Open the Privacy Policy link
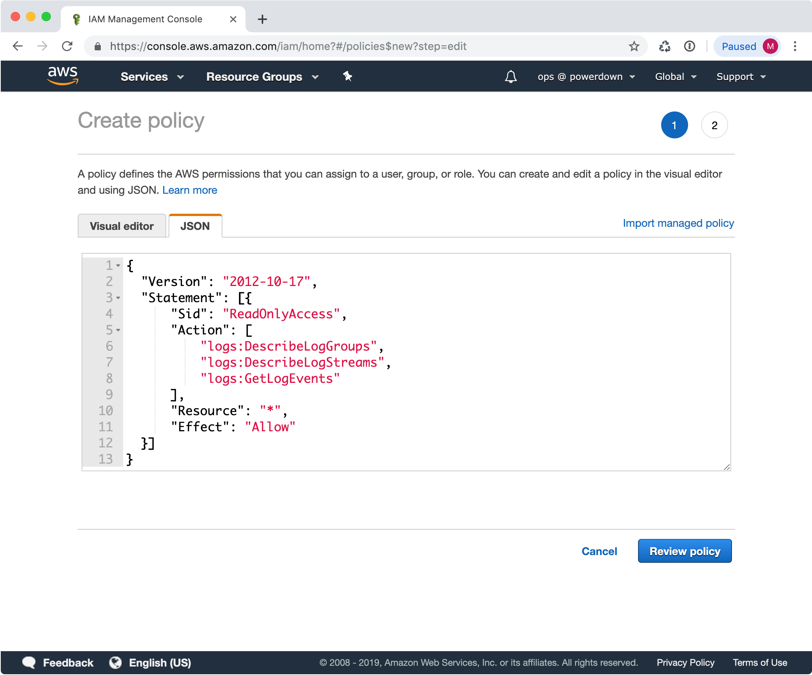This screenshot has width=812, height=675. [685, 663]
